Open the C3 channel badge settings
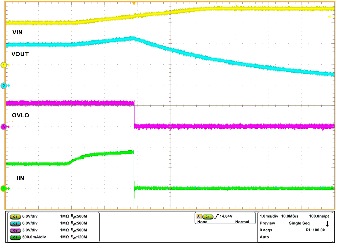This screenshot has width=337, height=243. [x=15, y=230]
